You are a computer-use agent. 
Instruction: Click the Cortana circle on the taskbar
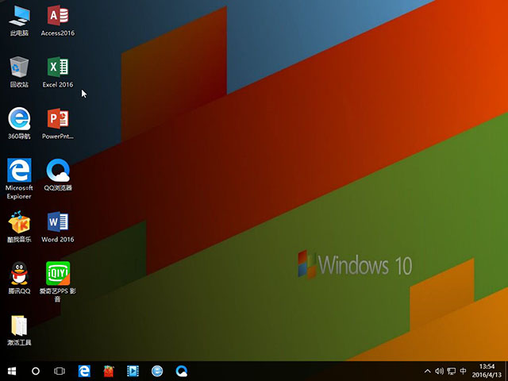36,371
